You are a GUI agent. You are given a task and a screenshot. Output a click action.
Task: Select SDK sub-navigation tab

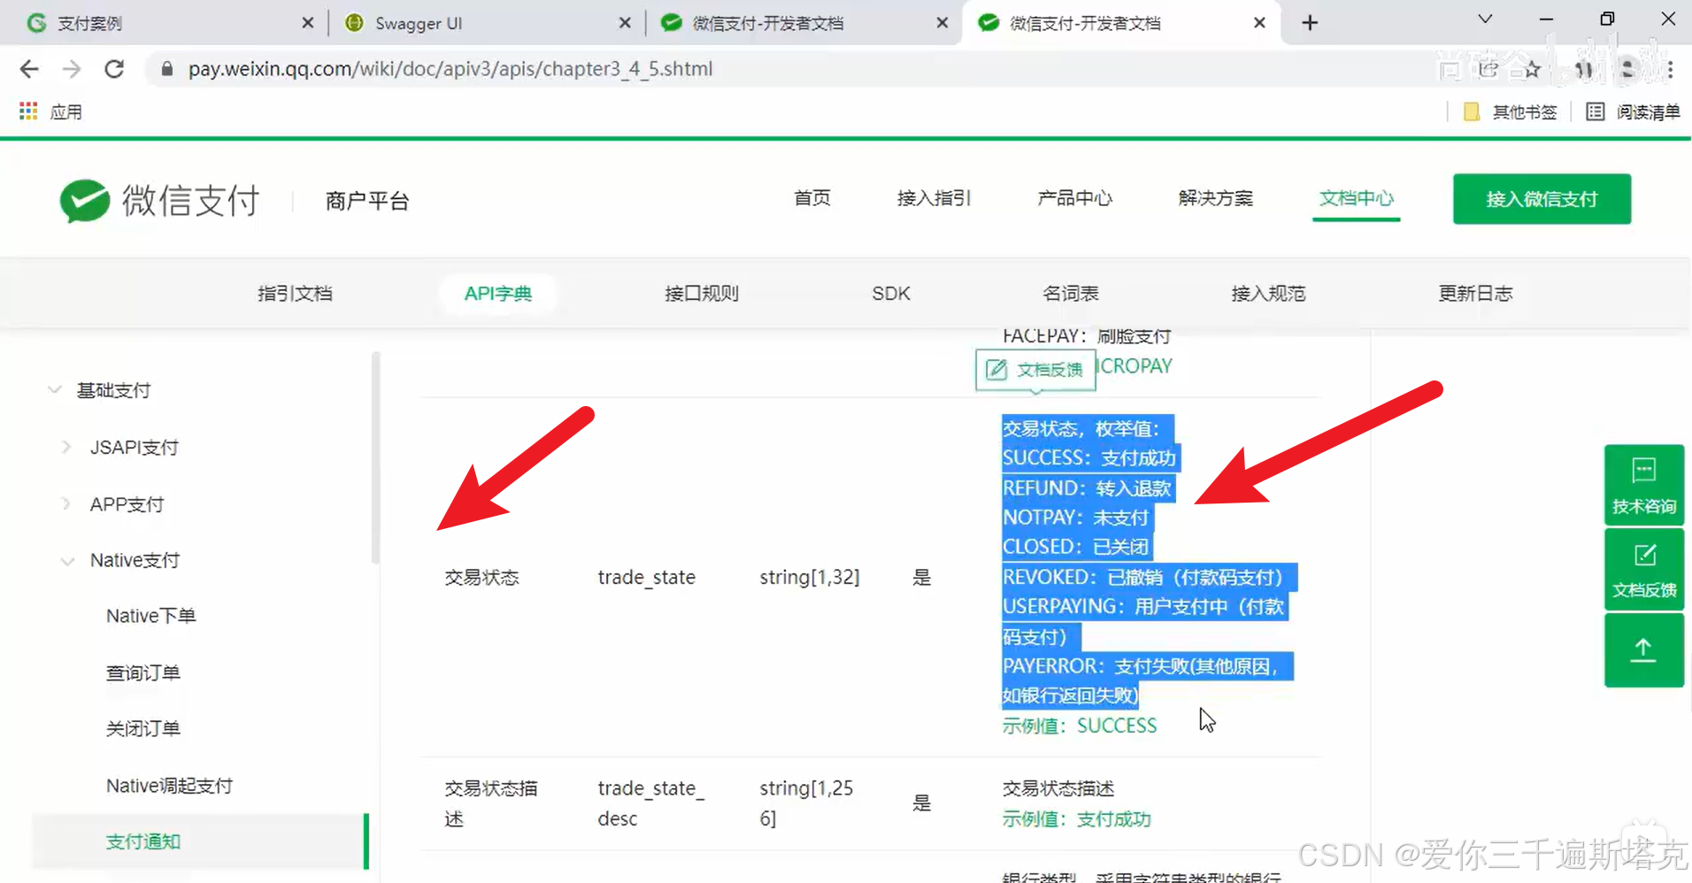click(891, 294)
